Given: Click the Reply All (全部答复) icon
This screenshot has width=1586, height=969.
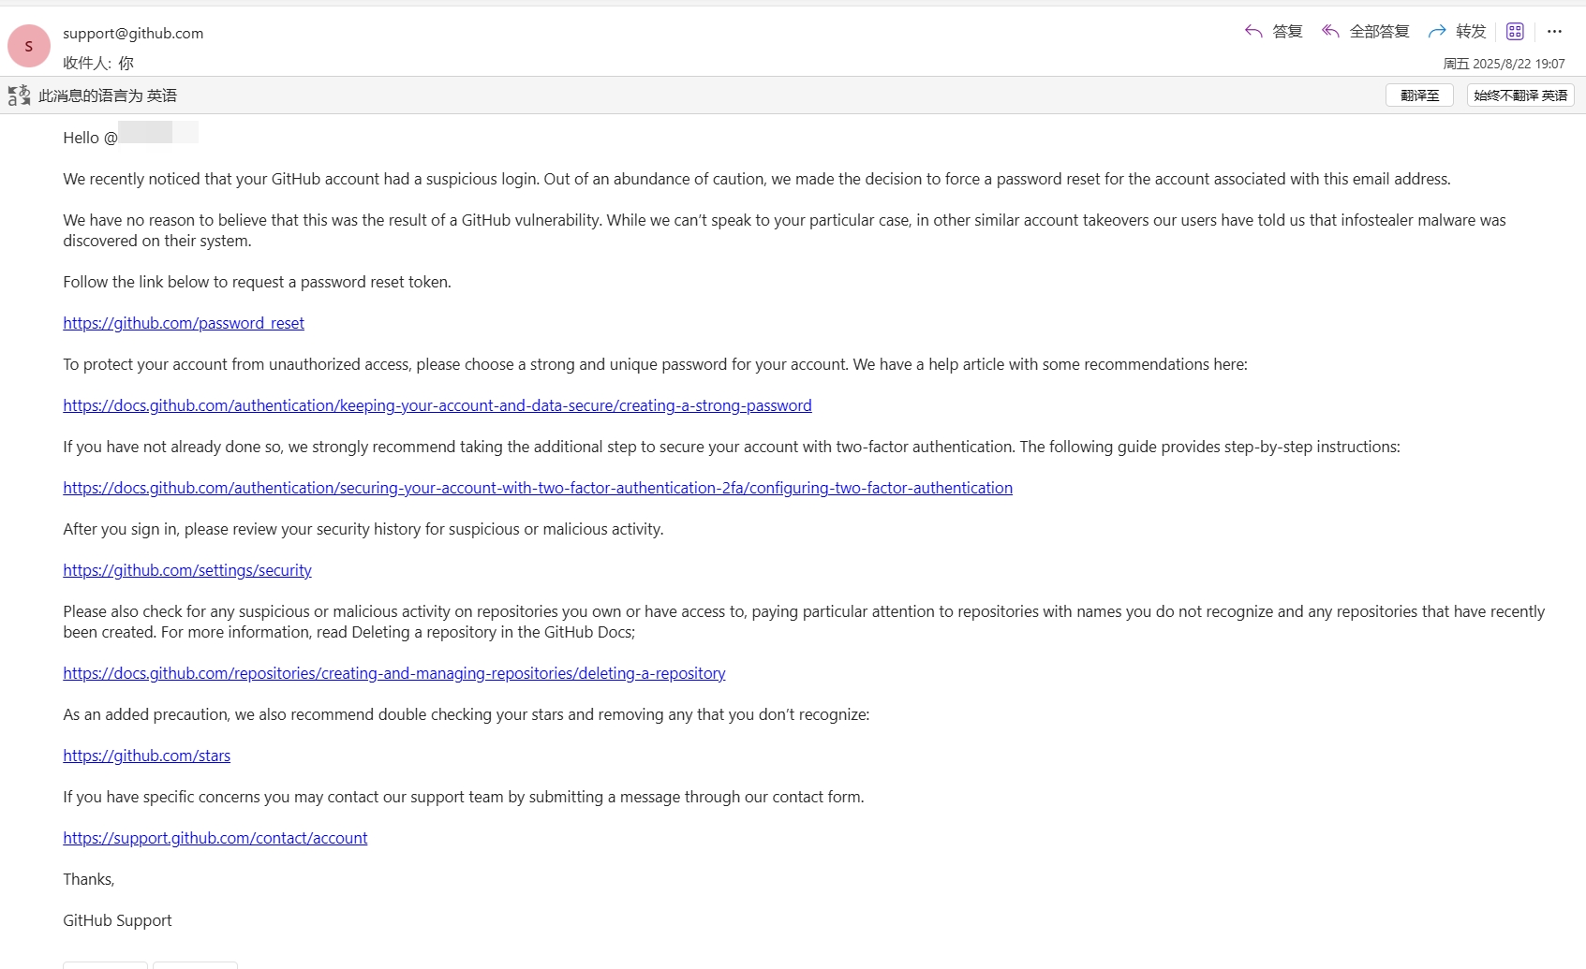Looking at the screenshot, I should coord(1330,31).
